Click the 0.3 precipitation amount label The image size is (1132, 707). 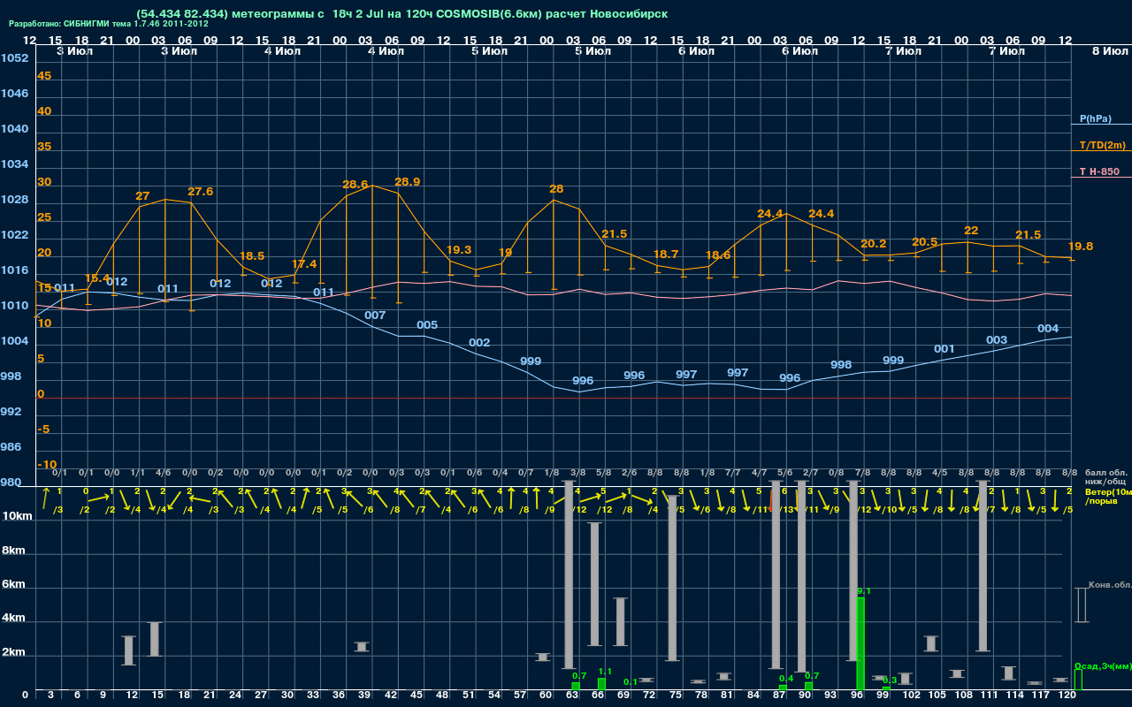pyautogui.click(x=890, y=680)
